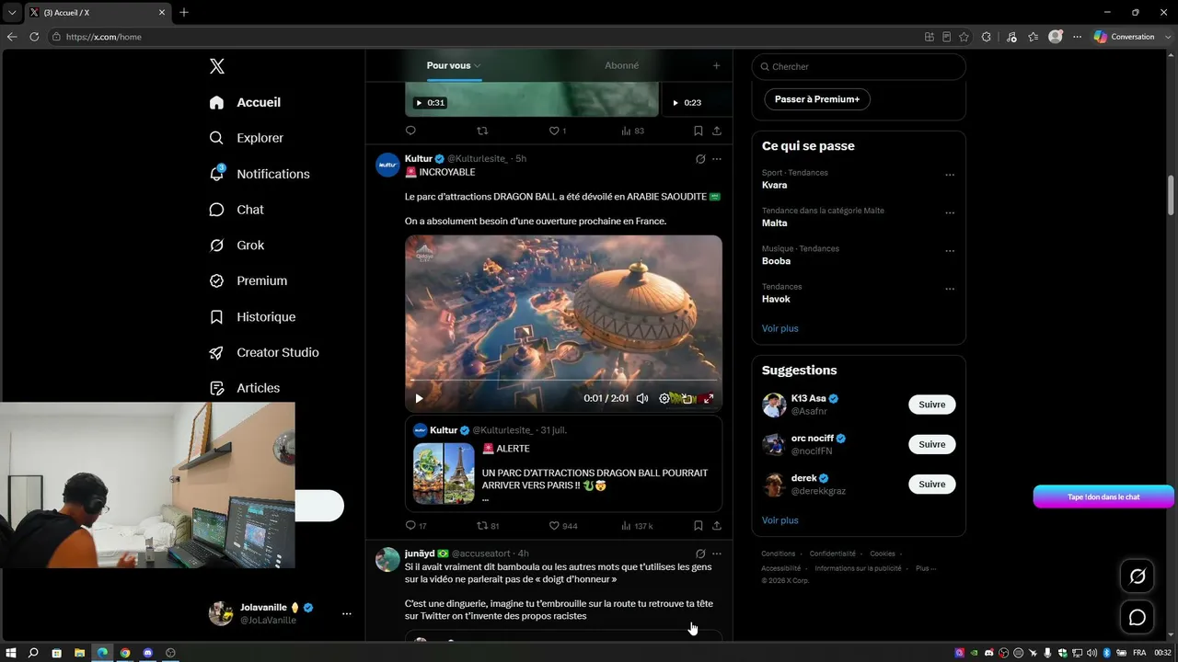Share the Kultur Dragon Ball post

(717, 526)
